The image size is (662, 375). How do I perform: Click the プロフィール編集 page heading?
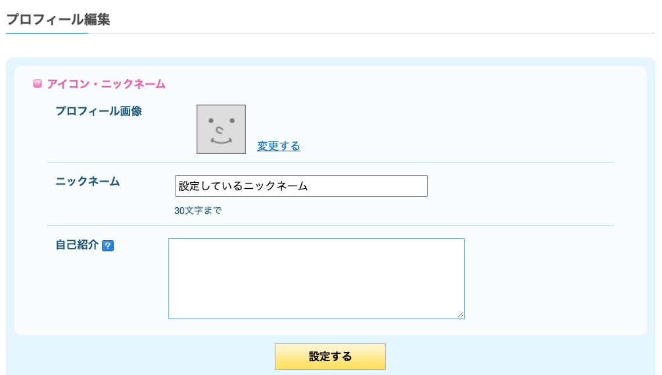click(x=59, y=20)
